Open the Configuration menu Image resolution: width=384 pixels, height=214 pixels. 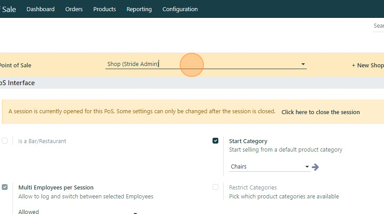coord(180,9)
